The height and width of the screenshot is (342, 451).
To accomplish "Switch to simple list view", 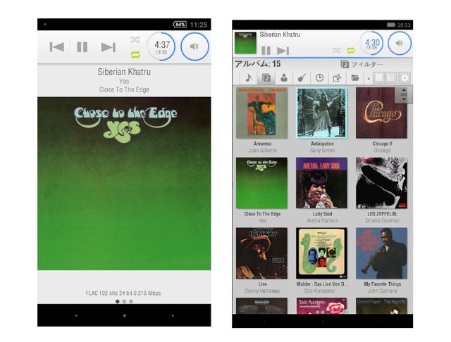I will [379, 78].
